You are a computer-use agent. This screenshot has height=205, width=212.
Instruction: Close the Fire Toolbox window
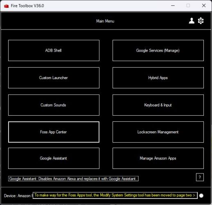pos(204,6)
